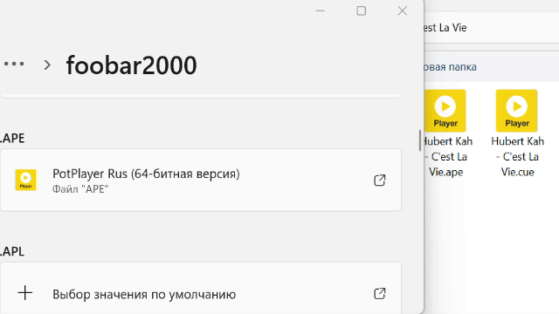Click the foobar2000 page title
The height and width of the screenshot is (314, 559).
(131, 65)
